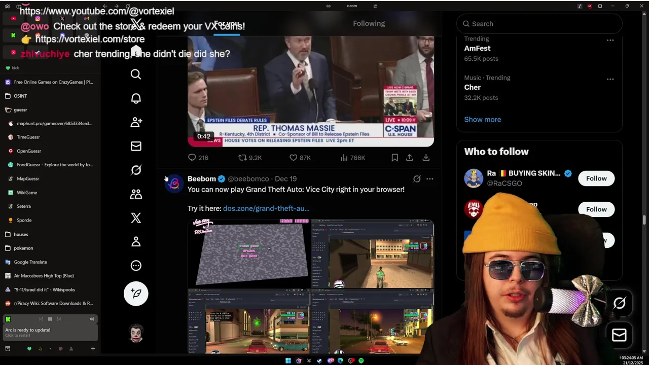Open Vice City alley gameplay screenshot

(x=373, y=254)
